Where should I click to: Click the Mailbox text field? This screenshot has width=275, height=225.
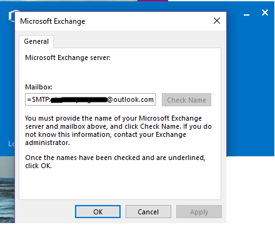[90, 99]
